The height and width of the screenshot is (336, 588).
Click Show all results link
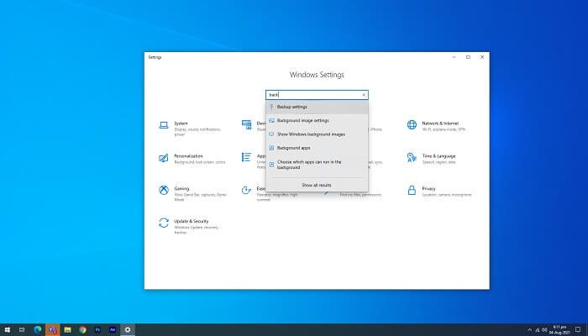click(x=317, y=184)
